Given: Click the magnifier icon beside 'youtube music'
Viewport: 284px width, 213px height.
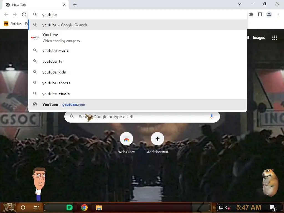Looking at the screenshot, I should tap(35, 50).
